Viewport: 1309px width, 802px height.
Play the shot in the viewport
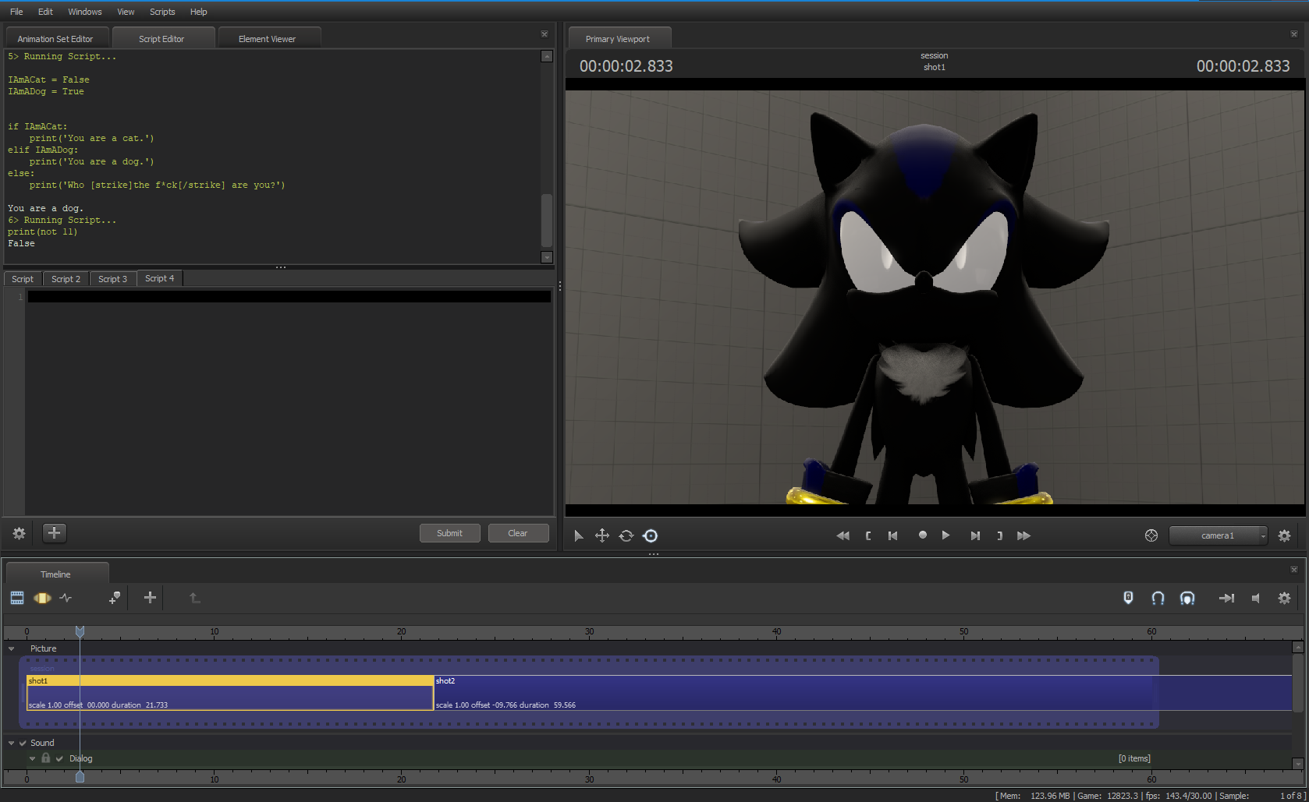click(945, 535)
